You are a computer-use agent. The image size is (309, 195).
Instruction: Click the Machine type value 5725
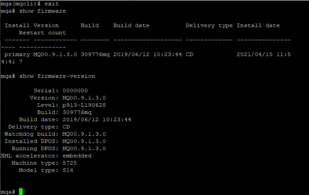pyautogui.click(x=70, y=163)
